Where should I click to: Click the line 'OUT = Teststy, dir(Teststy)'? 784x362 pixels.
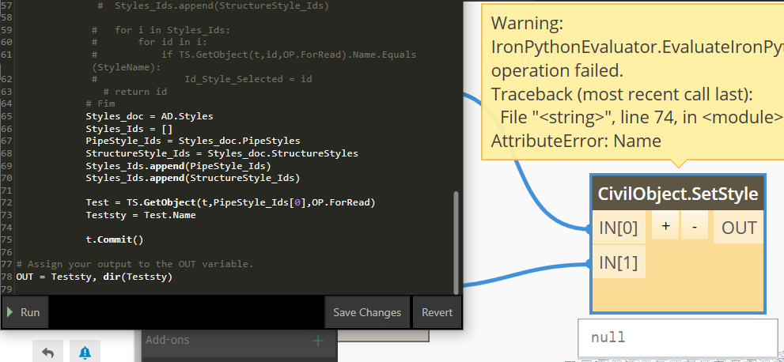[x=94, y=277]
